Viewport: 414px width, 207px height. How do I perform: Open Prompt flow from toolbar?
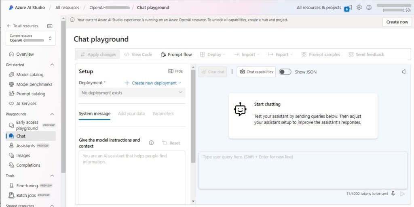pyautogui.click(x=176, y=54)
